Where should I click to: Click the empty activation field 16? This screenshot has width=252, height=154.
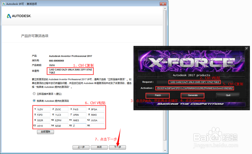pyautogui.click(x=97, y=126)
